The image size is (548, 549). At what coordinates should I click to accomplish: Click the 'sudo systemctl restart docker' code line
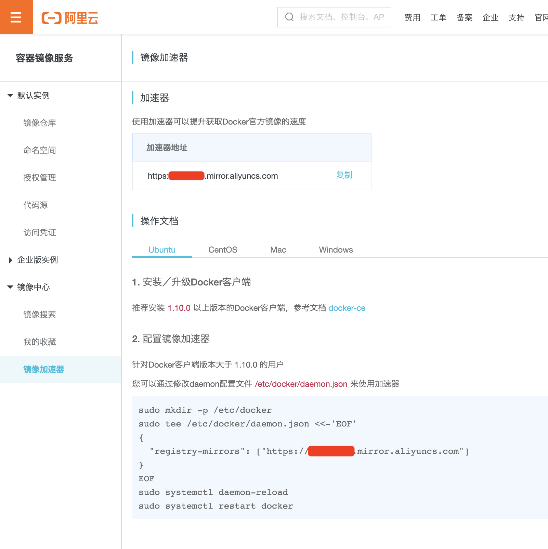click(216, 506)
